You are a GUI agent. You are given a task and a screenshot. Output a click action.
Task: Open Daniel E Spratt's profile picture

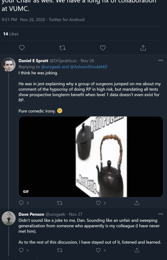[9, 64]
